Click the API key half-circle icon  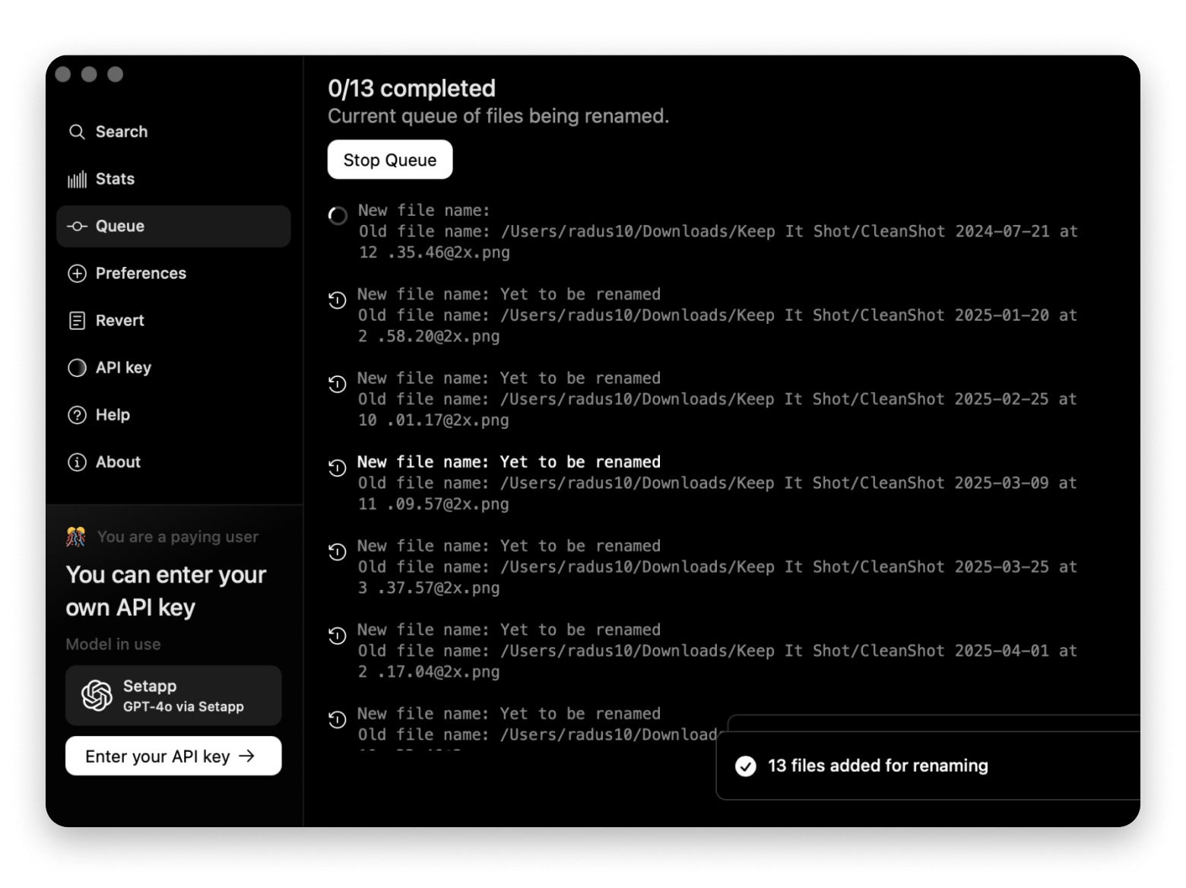point(77,368)
